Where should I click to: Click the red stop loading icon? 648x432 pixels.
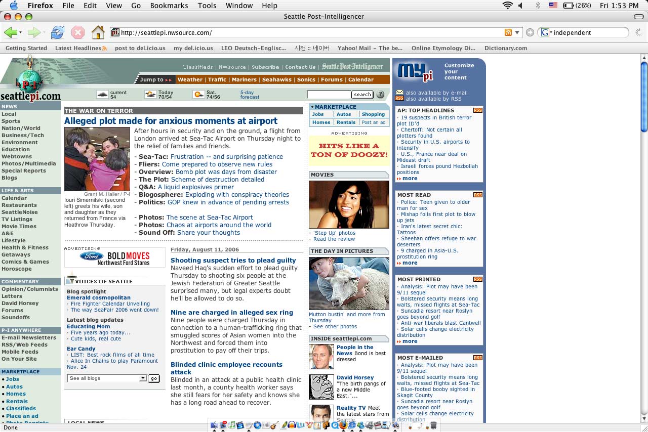pos(78,32)
